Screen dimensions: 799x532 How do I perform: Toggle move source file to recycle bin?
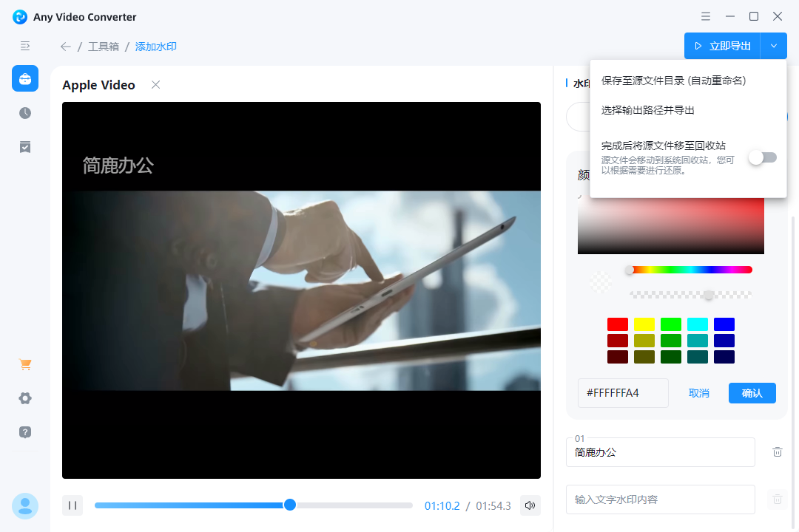pos(762,157)
